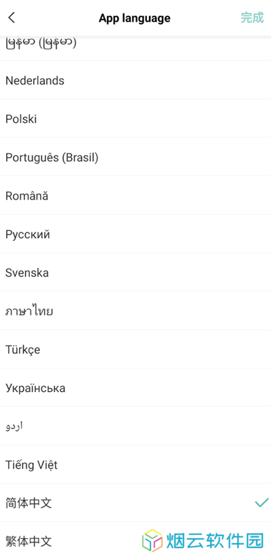Viewport: 271px width, 558px height.
Task: Pick Türkçe as app language
Action: click(x=135, y=349)
